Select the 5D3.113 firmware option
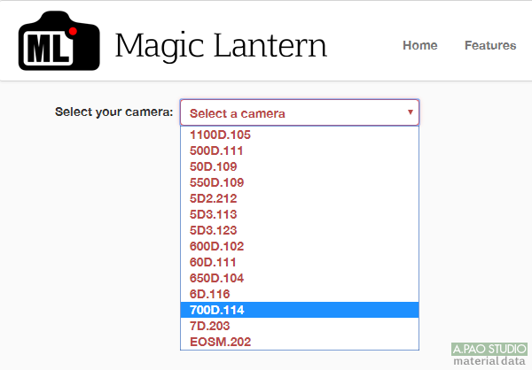 tap(213, 214)
